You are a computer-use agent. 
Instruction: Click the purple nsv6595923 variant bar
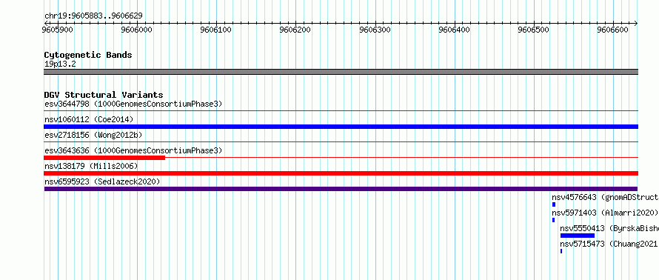click(x=341, y=189)
